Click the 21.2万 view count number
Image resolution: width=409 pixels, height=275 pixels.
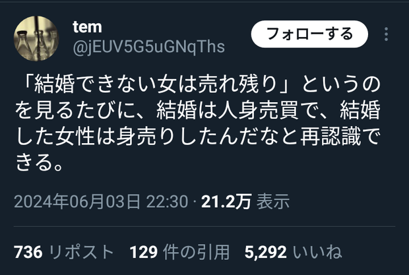point(226,202)
